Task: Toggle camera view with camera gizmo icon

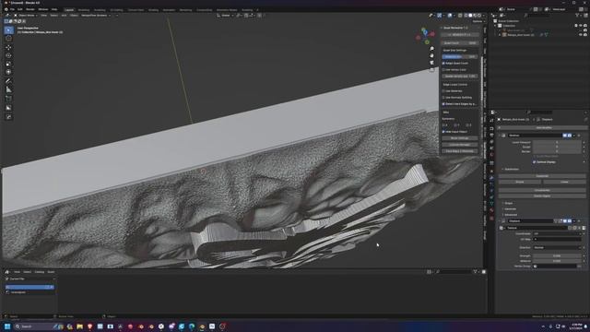Action: [x=432, y=63]
